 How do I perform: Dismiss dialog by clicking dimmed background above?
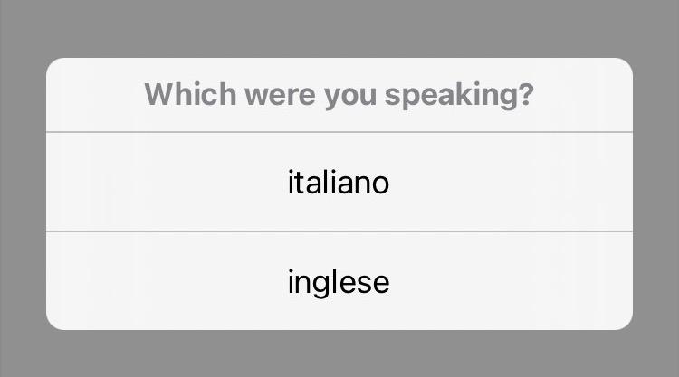pos(339,27)
